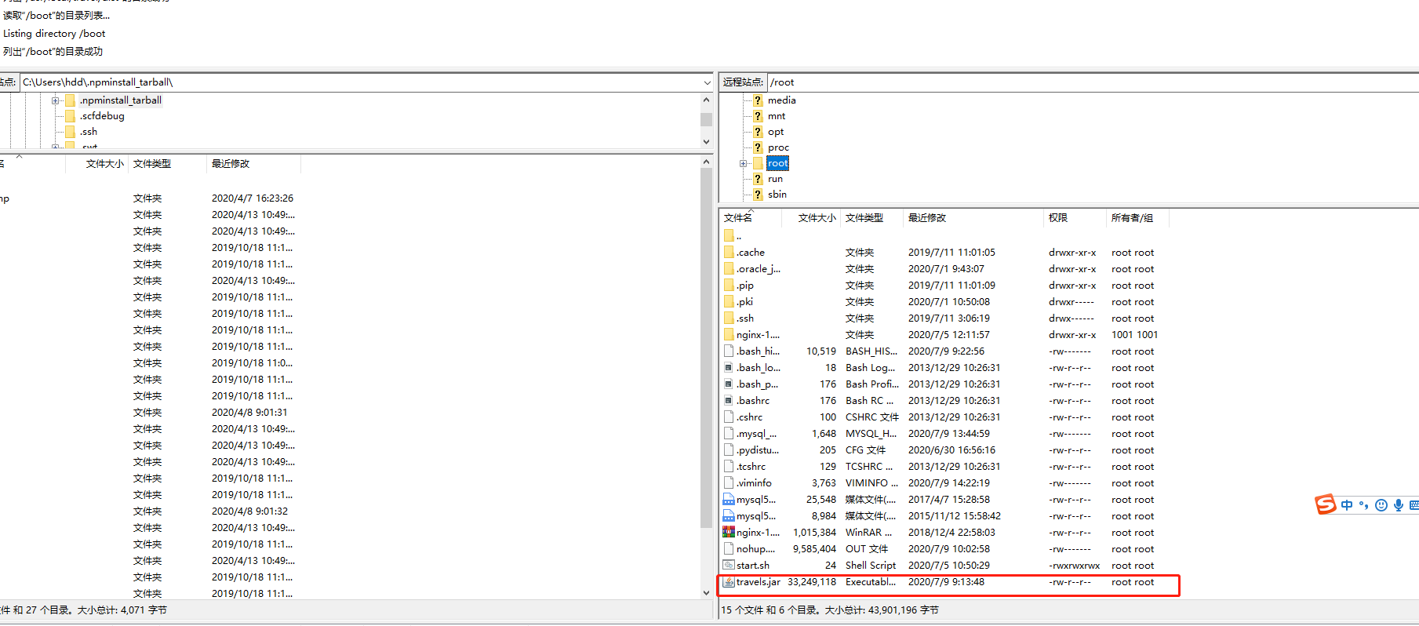1419x626 pixels.
Task: Select local folder row dated 2020/4/7 16:23:26
Action: [x=151, y=198]
